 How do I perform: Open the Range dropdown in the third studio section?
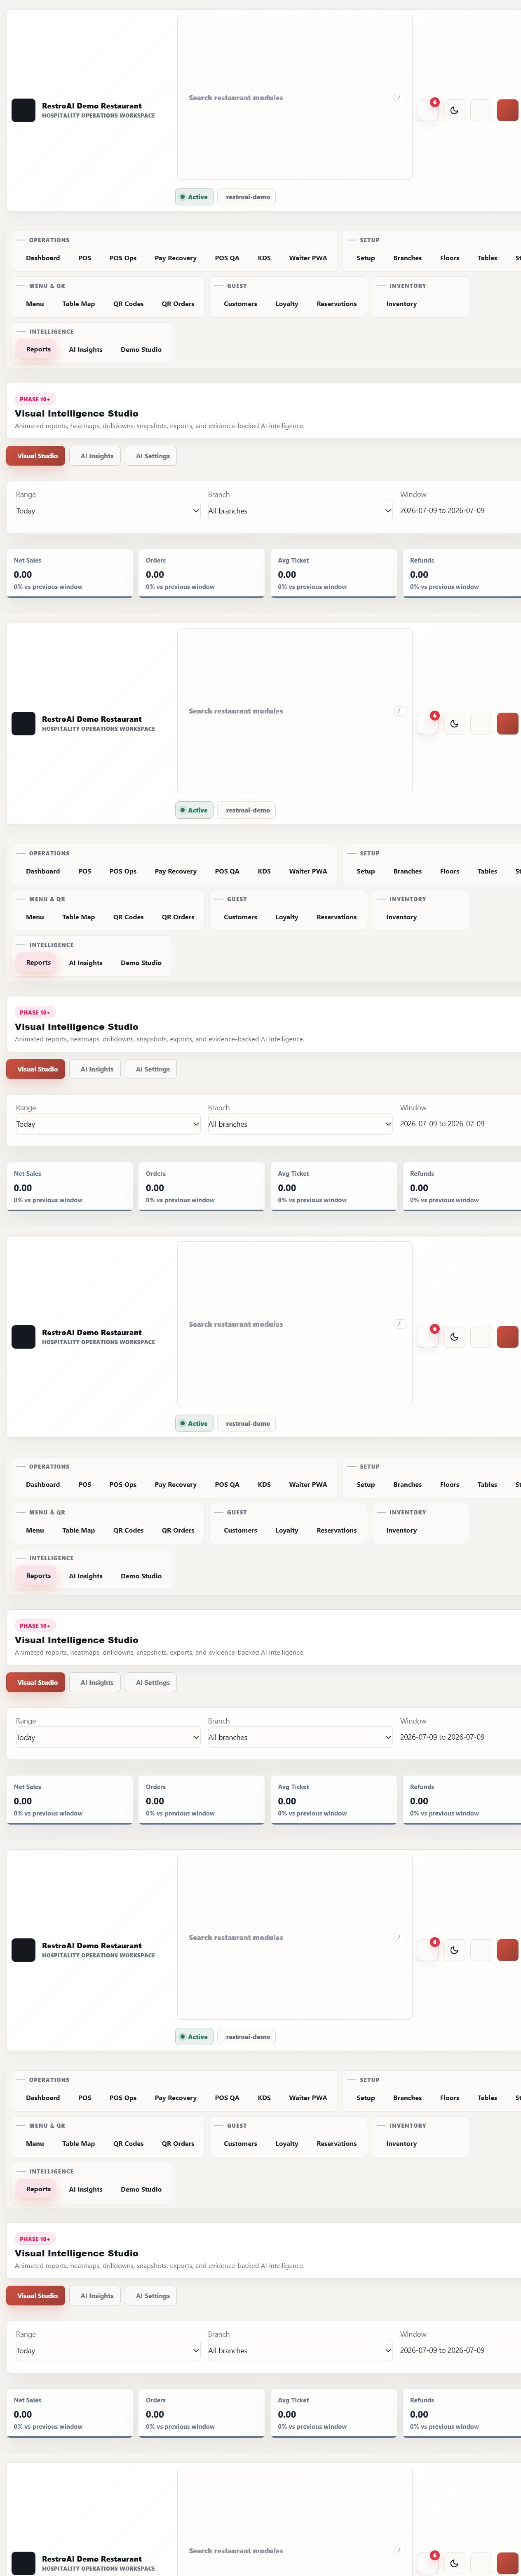click(107, 1737)
